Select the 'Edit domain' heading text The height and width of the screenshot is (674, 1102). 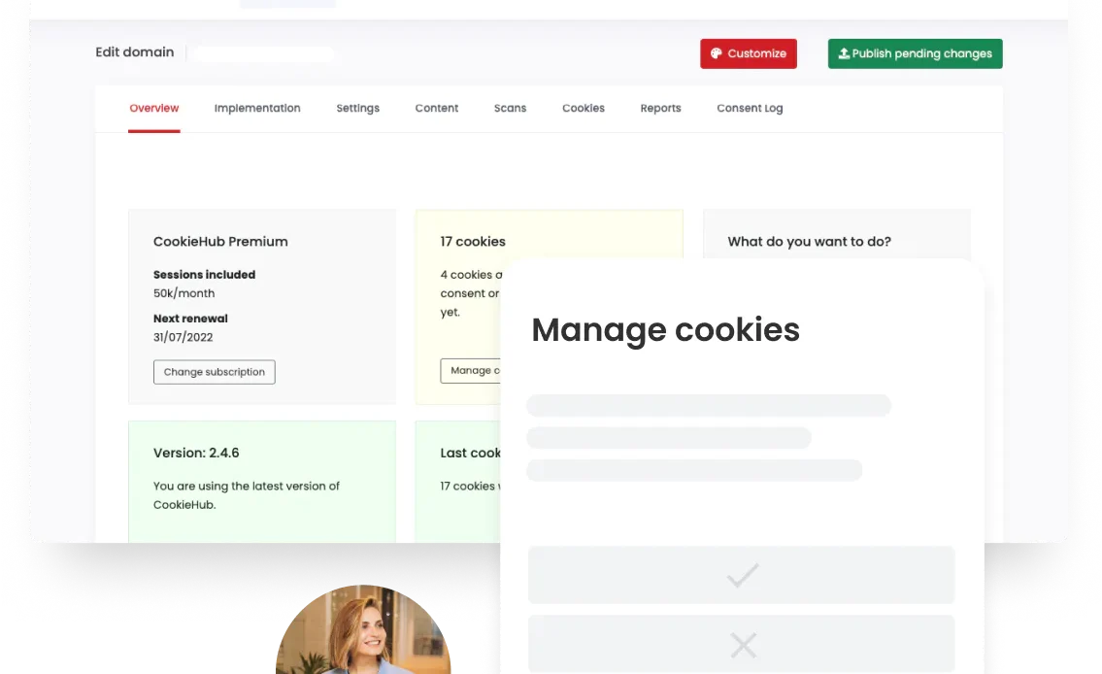tap(135, 52)
